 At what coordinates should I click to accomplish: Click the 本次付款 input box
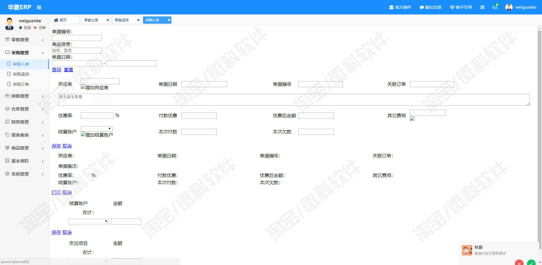[x=199, y=132]
